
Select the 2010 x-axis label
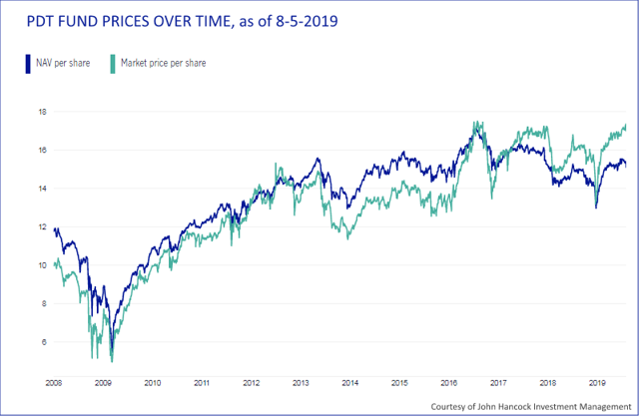pos(153,383)
